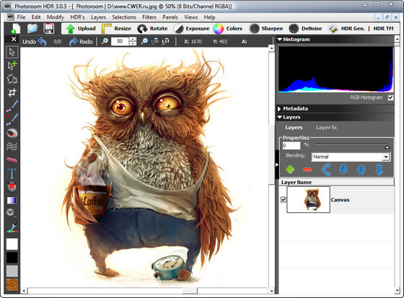Open the HDR's menu
Viewport: 404px width, 298px height.
click(x=78, y=17)
